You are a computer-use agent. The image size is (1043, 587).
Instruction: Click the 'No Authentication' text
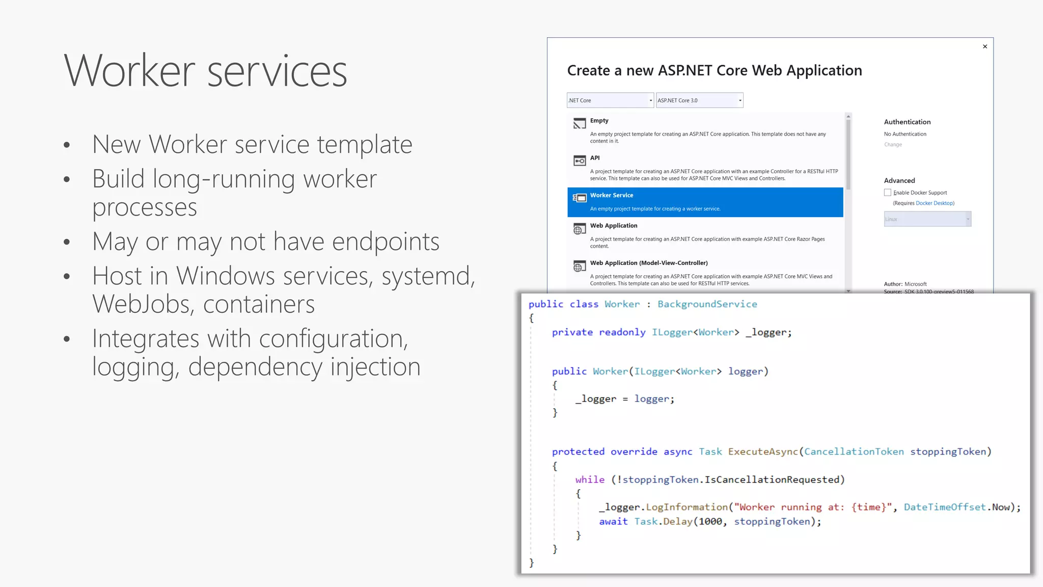[905, 134]
